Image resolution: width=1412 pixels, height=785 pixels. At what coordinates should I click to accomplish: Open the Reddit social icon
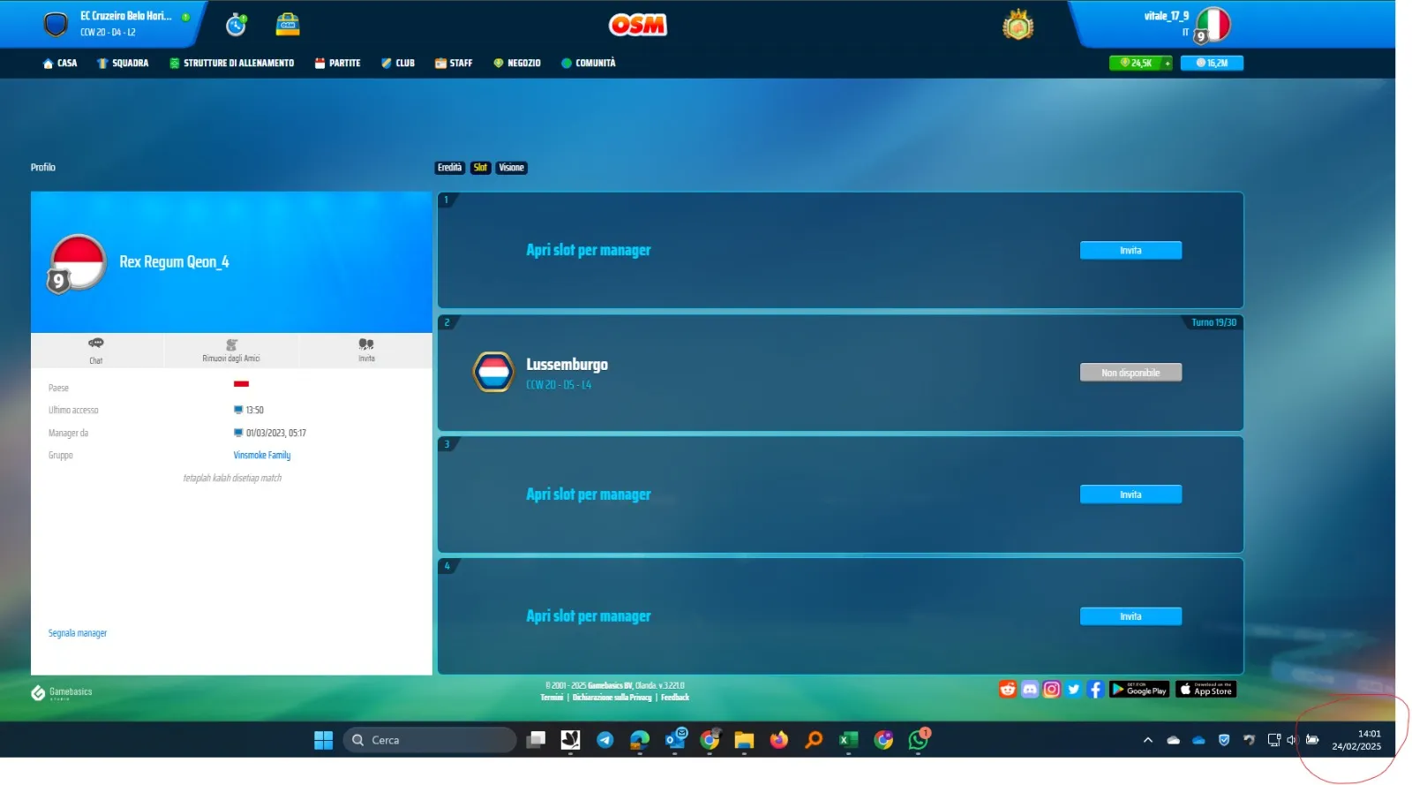tap(1008, 689)
